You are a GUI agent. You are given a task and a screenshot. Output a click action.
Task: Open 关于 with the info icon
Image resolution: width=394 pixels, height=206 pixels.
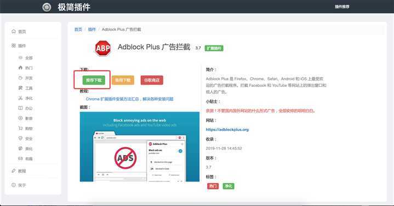(x=14, y=185)
